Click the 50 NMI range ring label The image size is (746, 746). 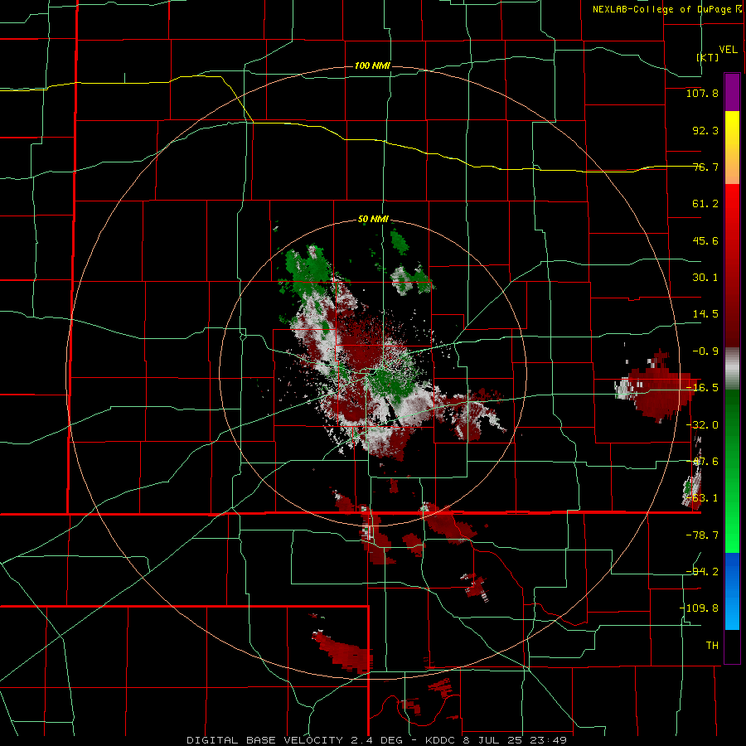coord(374,220)
